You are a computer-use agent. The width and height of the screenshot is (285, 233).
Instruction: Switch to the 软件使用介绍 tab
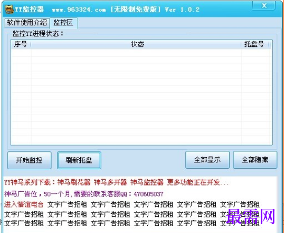click(27, 23)
